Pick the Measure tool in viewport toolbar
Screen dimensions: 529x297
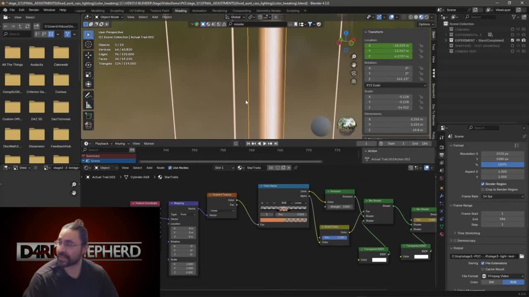tap(88, 105)
